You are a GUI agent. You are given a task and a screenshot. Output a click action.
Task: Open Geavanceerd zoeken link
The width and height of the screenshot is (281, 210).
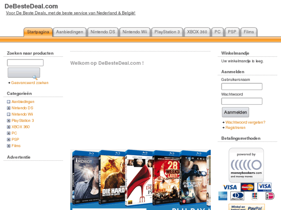30,83
